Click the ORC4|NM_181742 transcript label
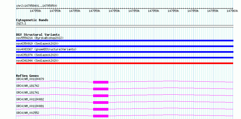This screenshot has width=241, height=119. pos(28,86)
